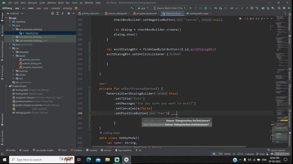
Task: Click the build hammer icon
Action: [132, 8]
